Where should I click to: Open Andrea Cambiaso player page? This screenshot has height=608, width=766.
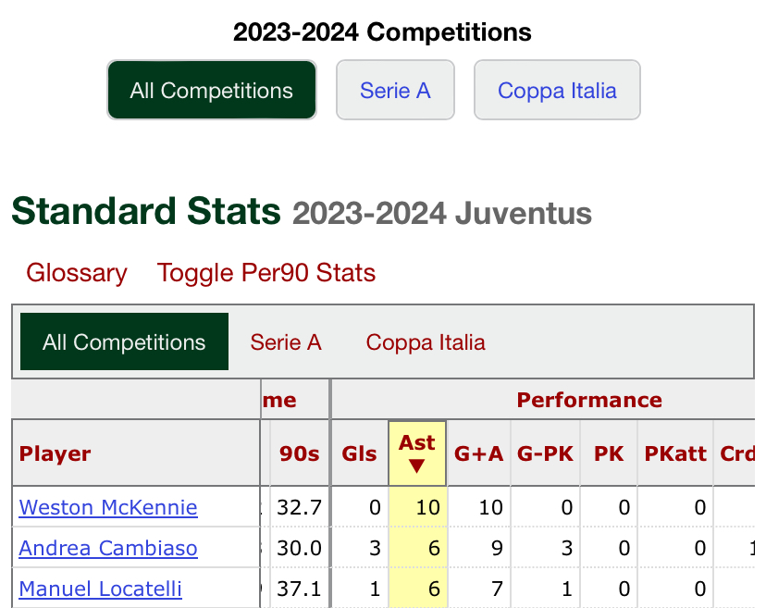(x=108, y=548)
